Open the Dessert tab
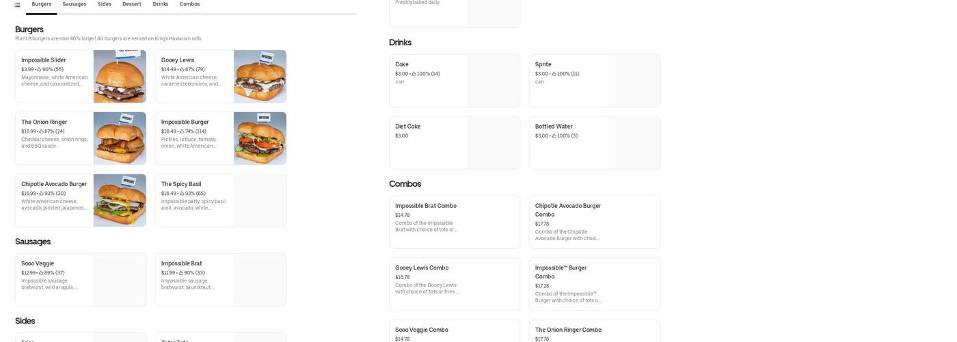957x342 pixels. pyautogui.click(x=132, y=4)
